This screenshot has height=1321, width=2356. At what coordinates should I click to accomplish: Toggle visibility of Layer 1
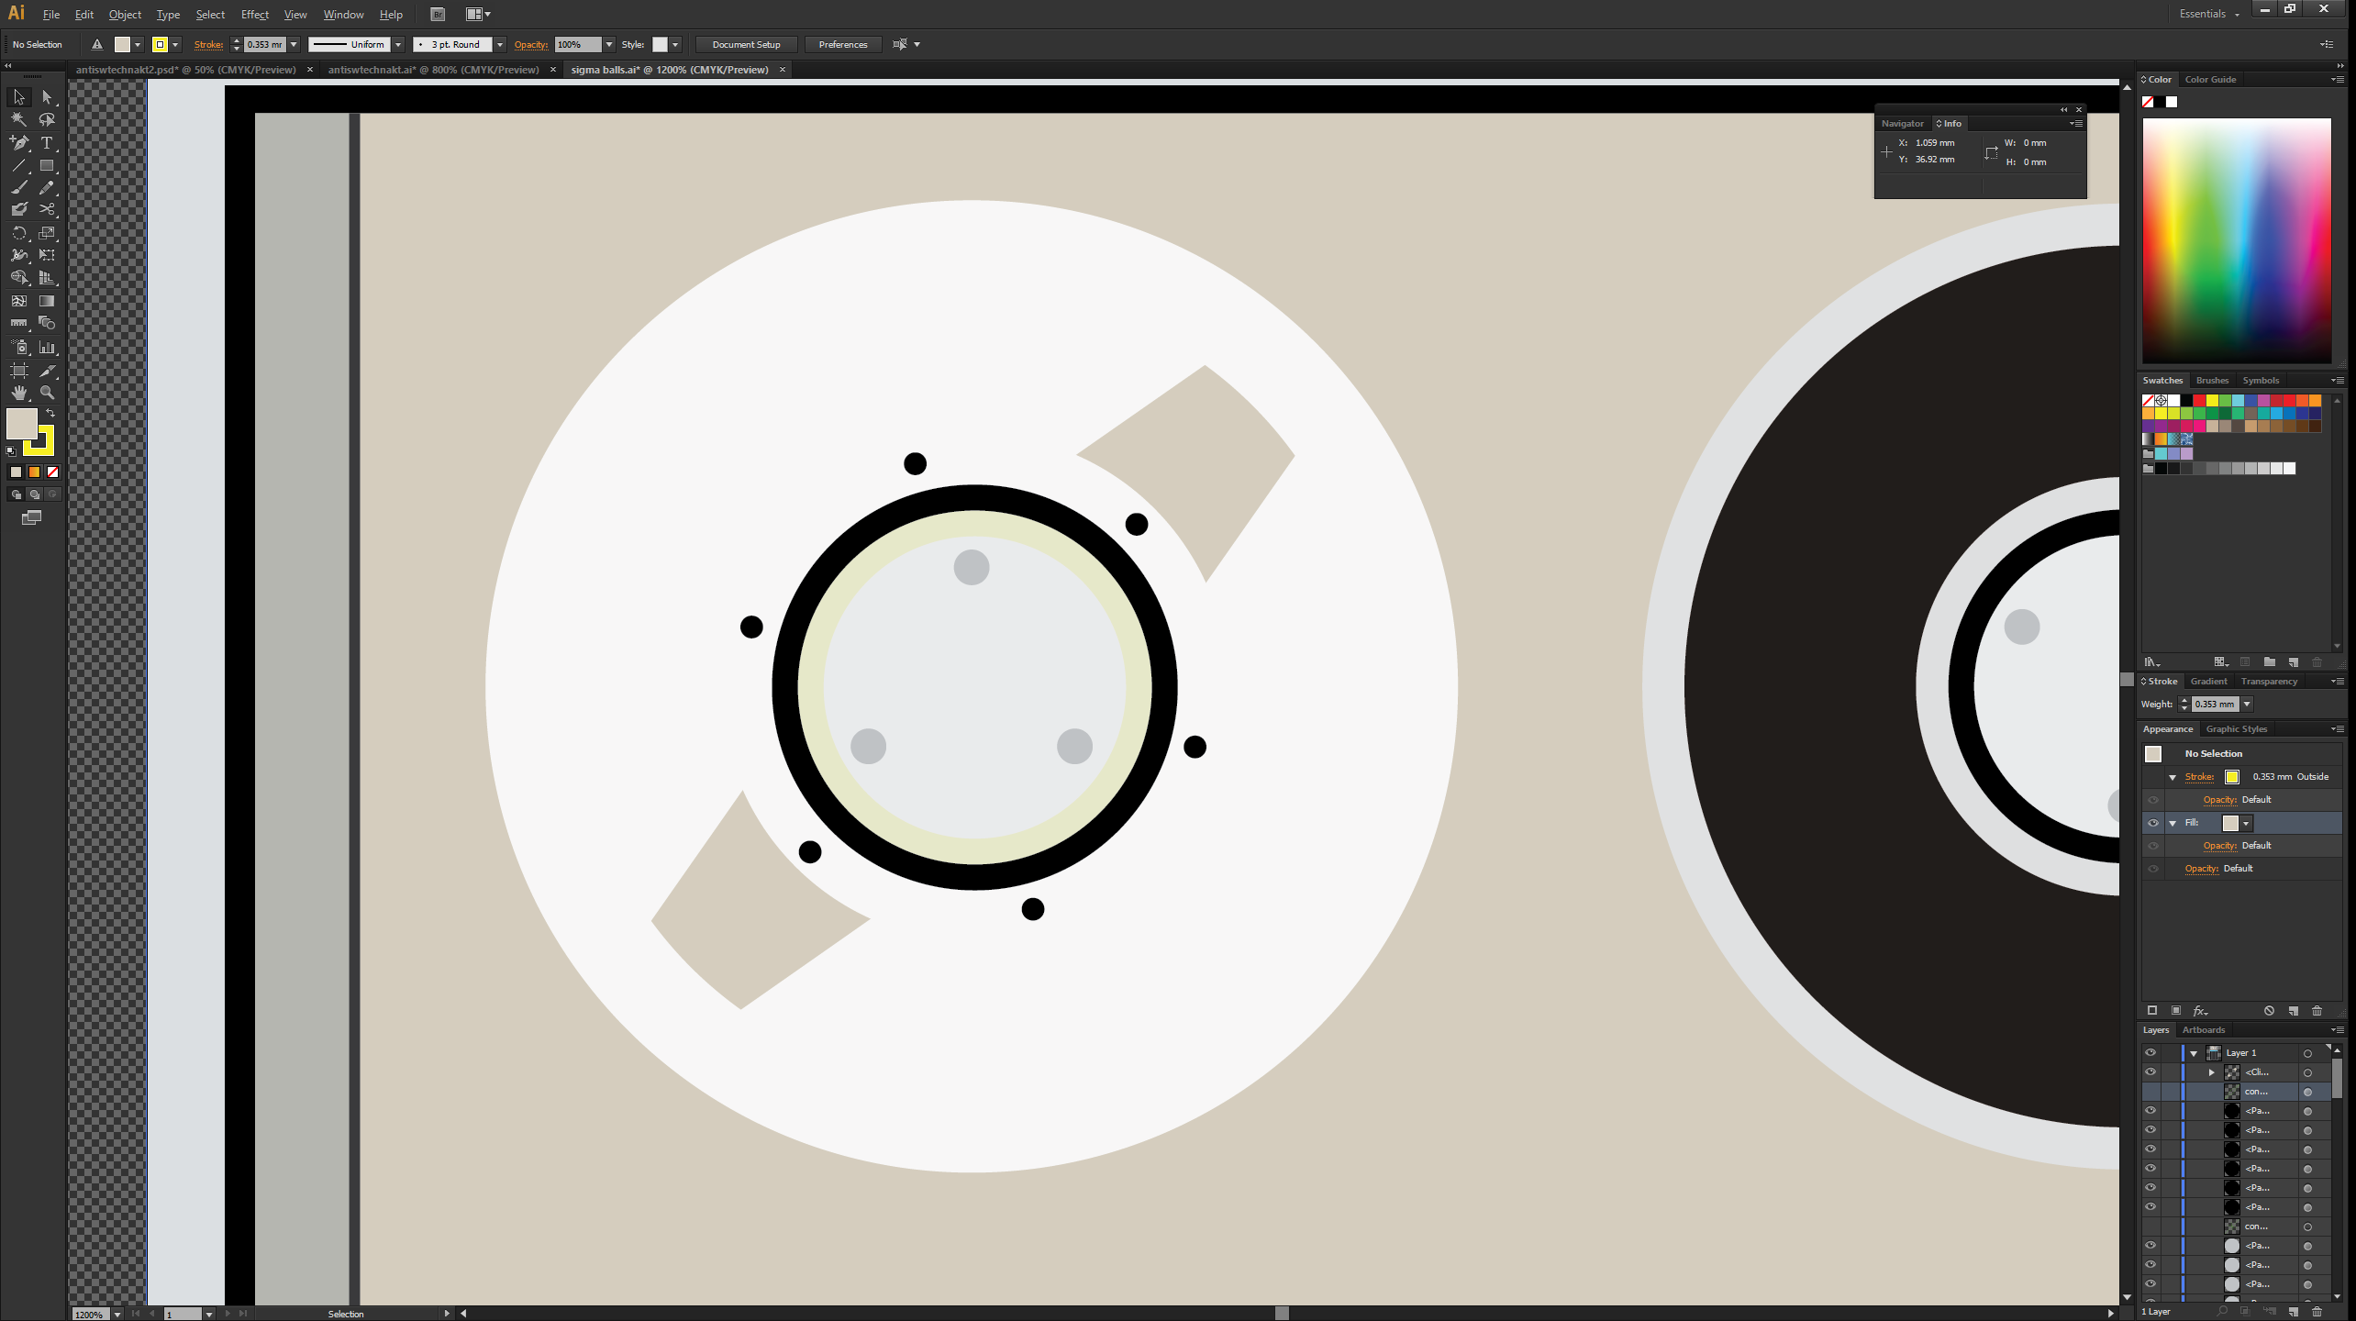coord(2150,1052)
